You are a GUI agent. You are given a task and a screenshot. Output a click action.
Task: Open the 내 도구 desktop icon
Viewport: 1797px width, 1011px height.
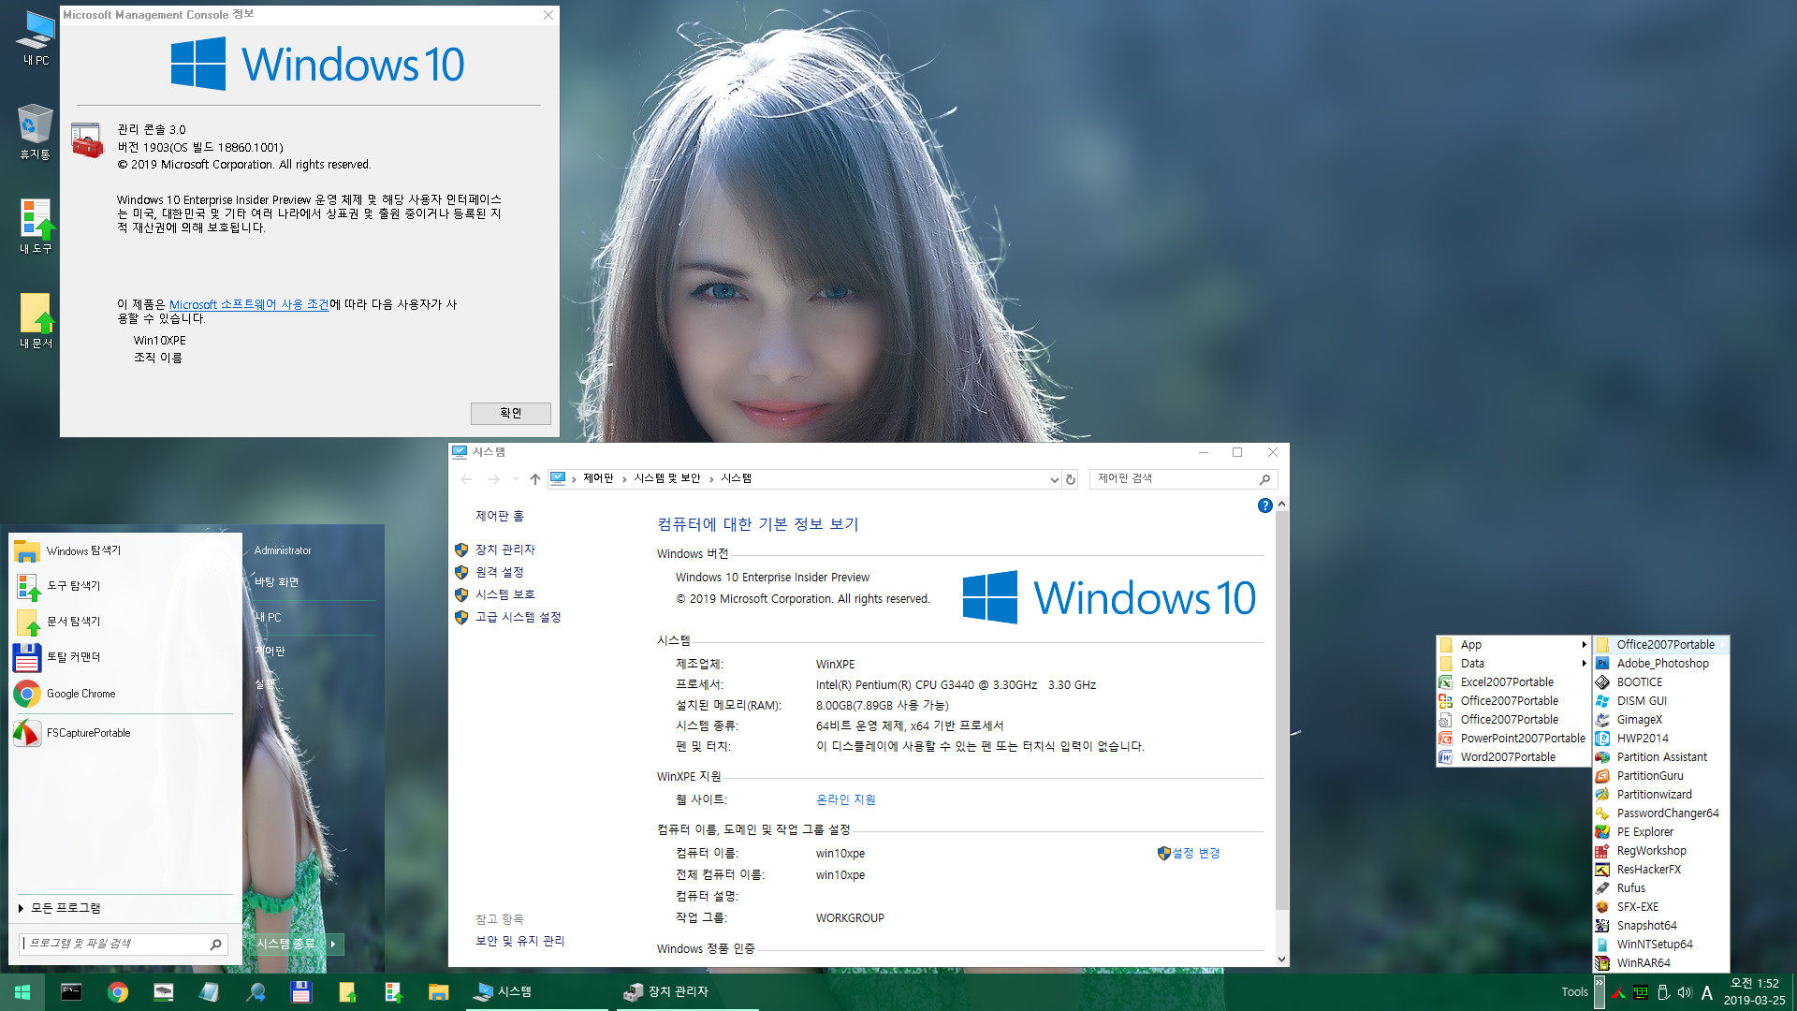tap(36, 227)
